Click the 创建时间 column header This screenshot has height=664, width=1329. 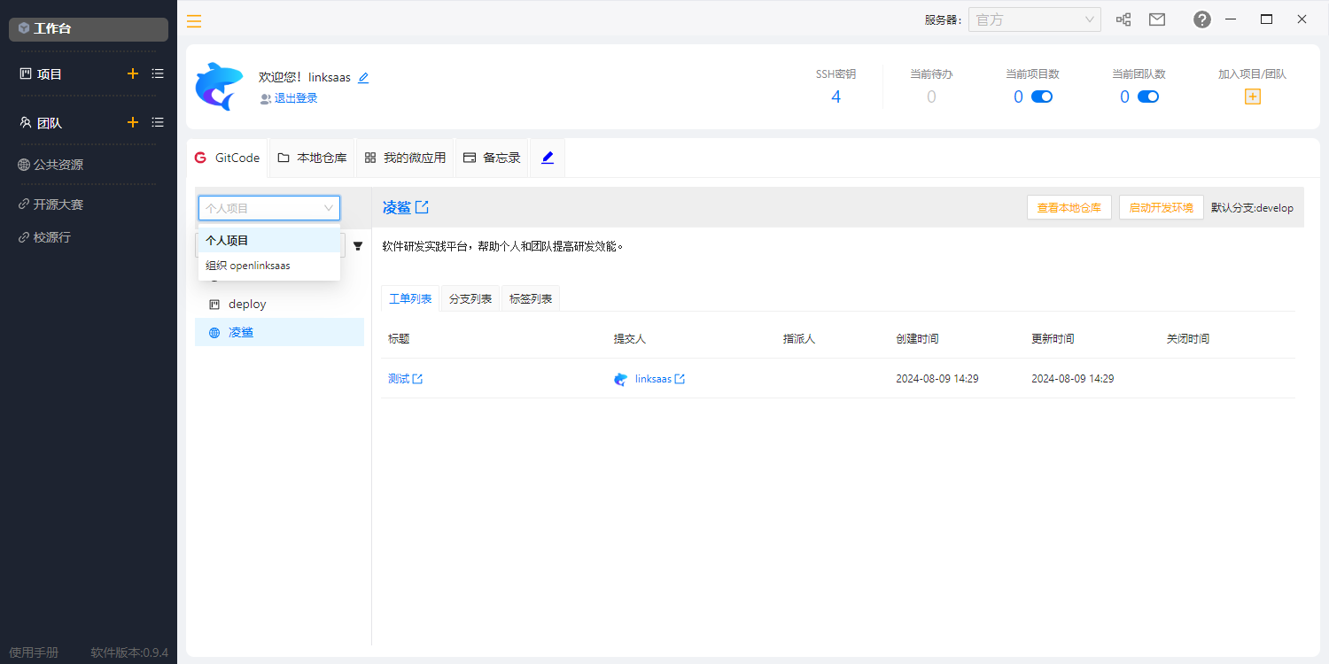point(917,339)
